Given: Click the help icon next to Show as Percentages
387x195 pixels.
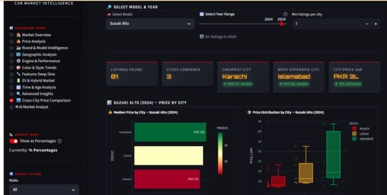Looking at the screenshot, I should click(59, 141).
